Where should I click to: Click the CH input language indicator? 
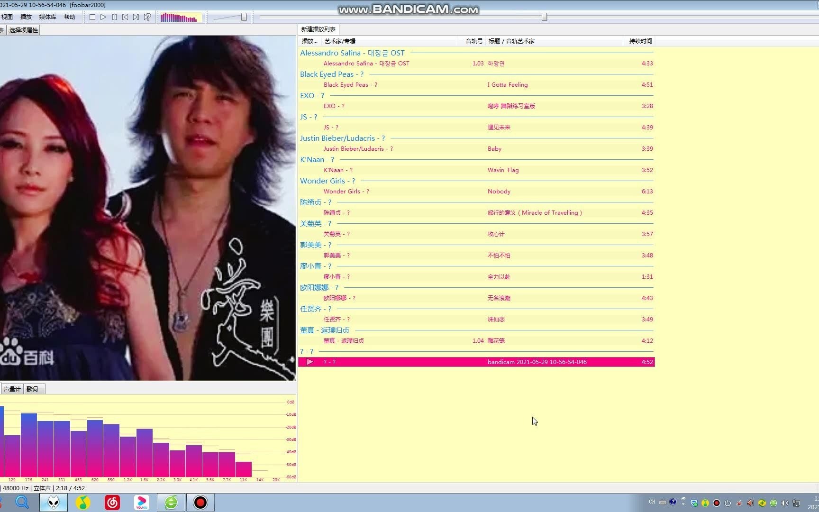[x=652, y=502]
